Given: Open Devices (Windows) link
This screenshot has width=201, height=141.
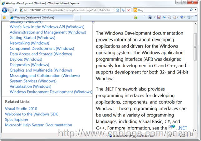Looking at the screenshot, I should pyautogui.click(x=26, y=59).
